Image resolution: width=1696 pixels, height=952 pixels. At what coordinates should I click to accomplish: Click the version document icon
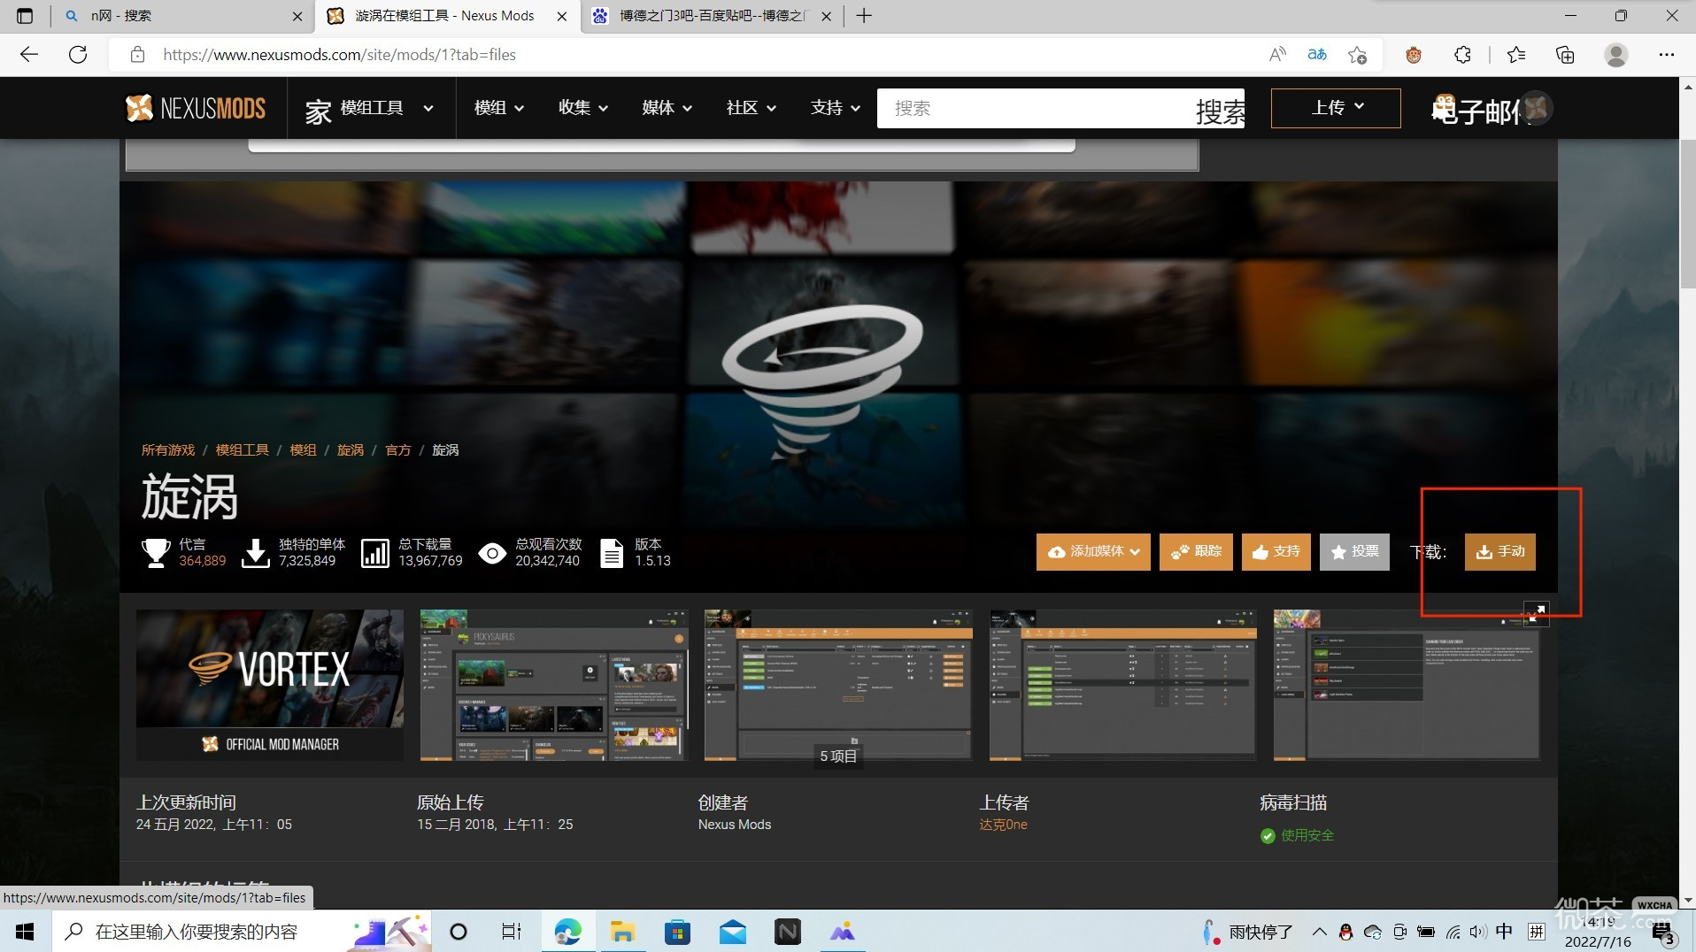612,553
